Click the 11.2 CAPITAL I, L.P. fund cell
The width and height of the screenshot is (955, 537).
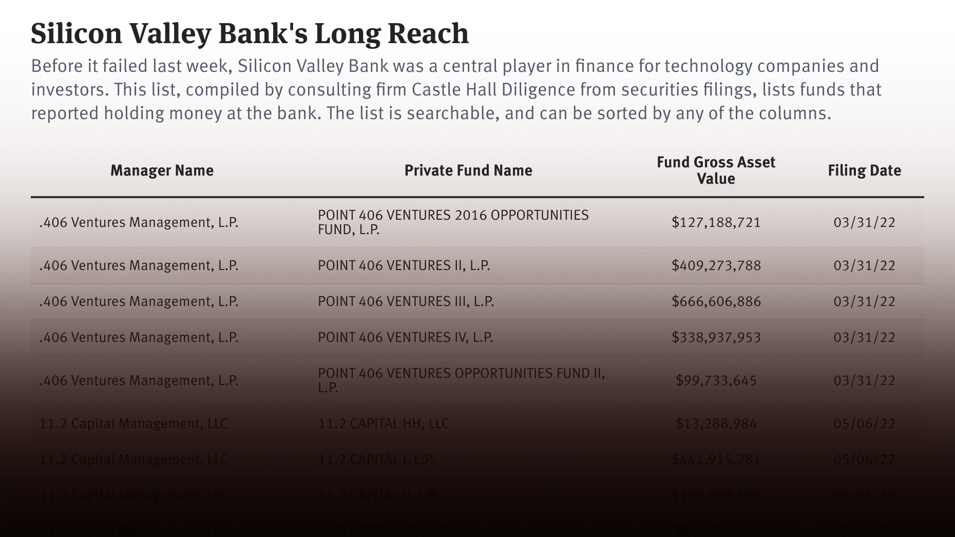click(x=376, y=459)
